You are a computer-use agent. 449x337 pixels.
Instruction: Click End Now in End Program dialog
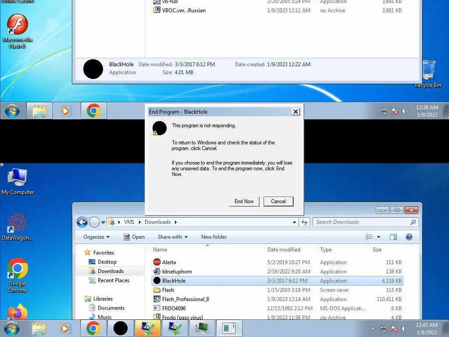[x=244, y=201]
